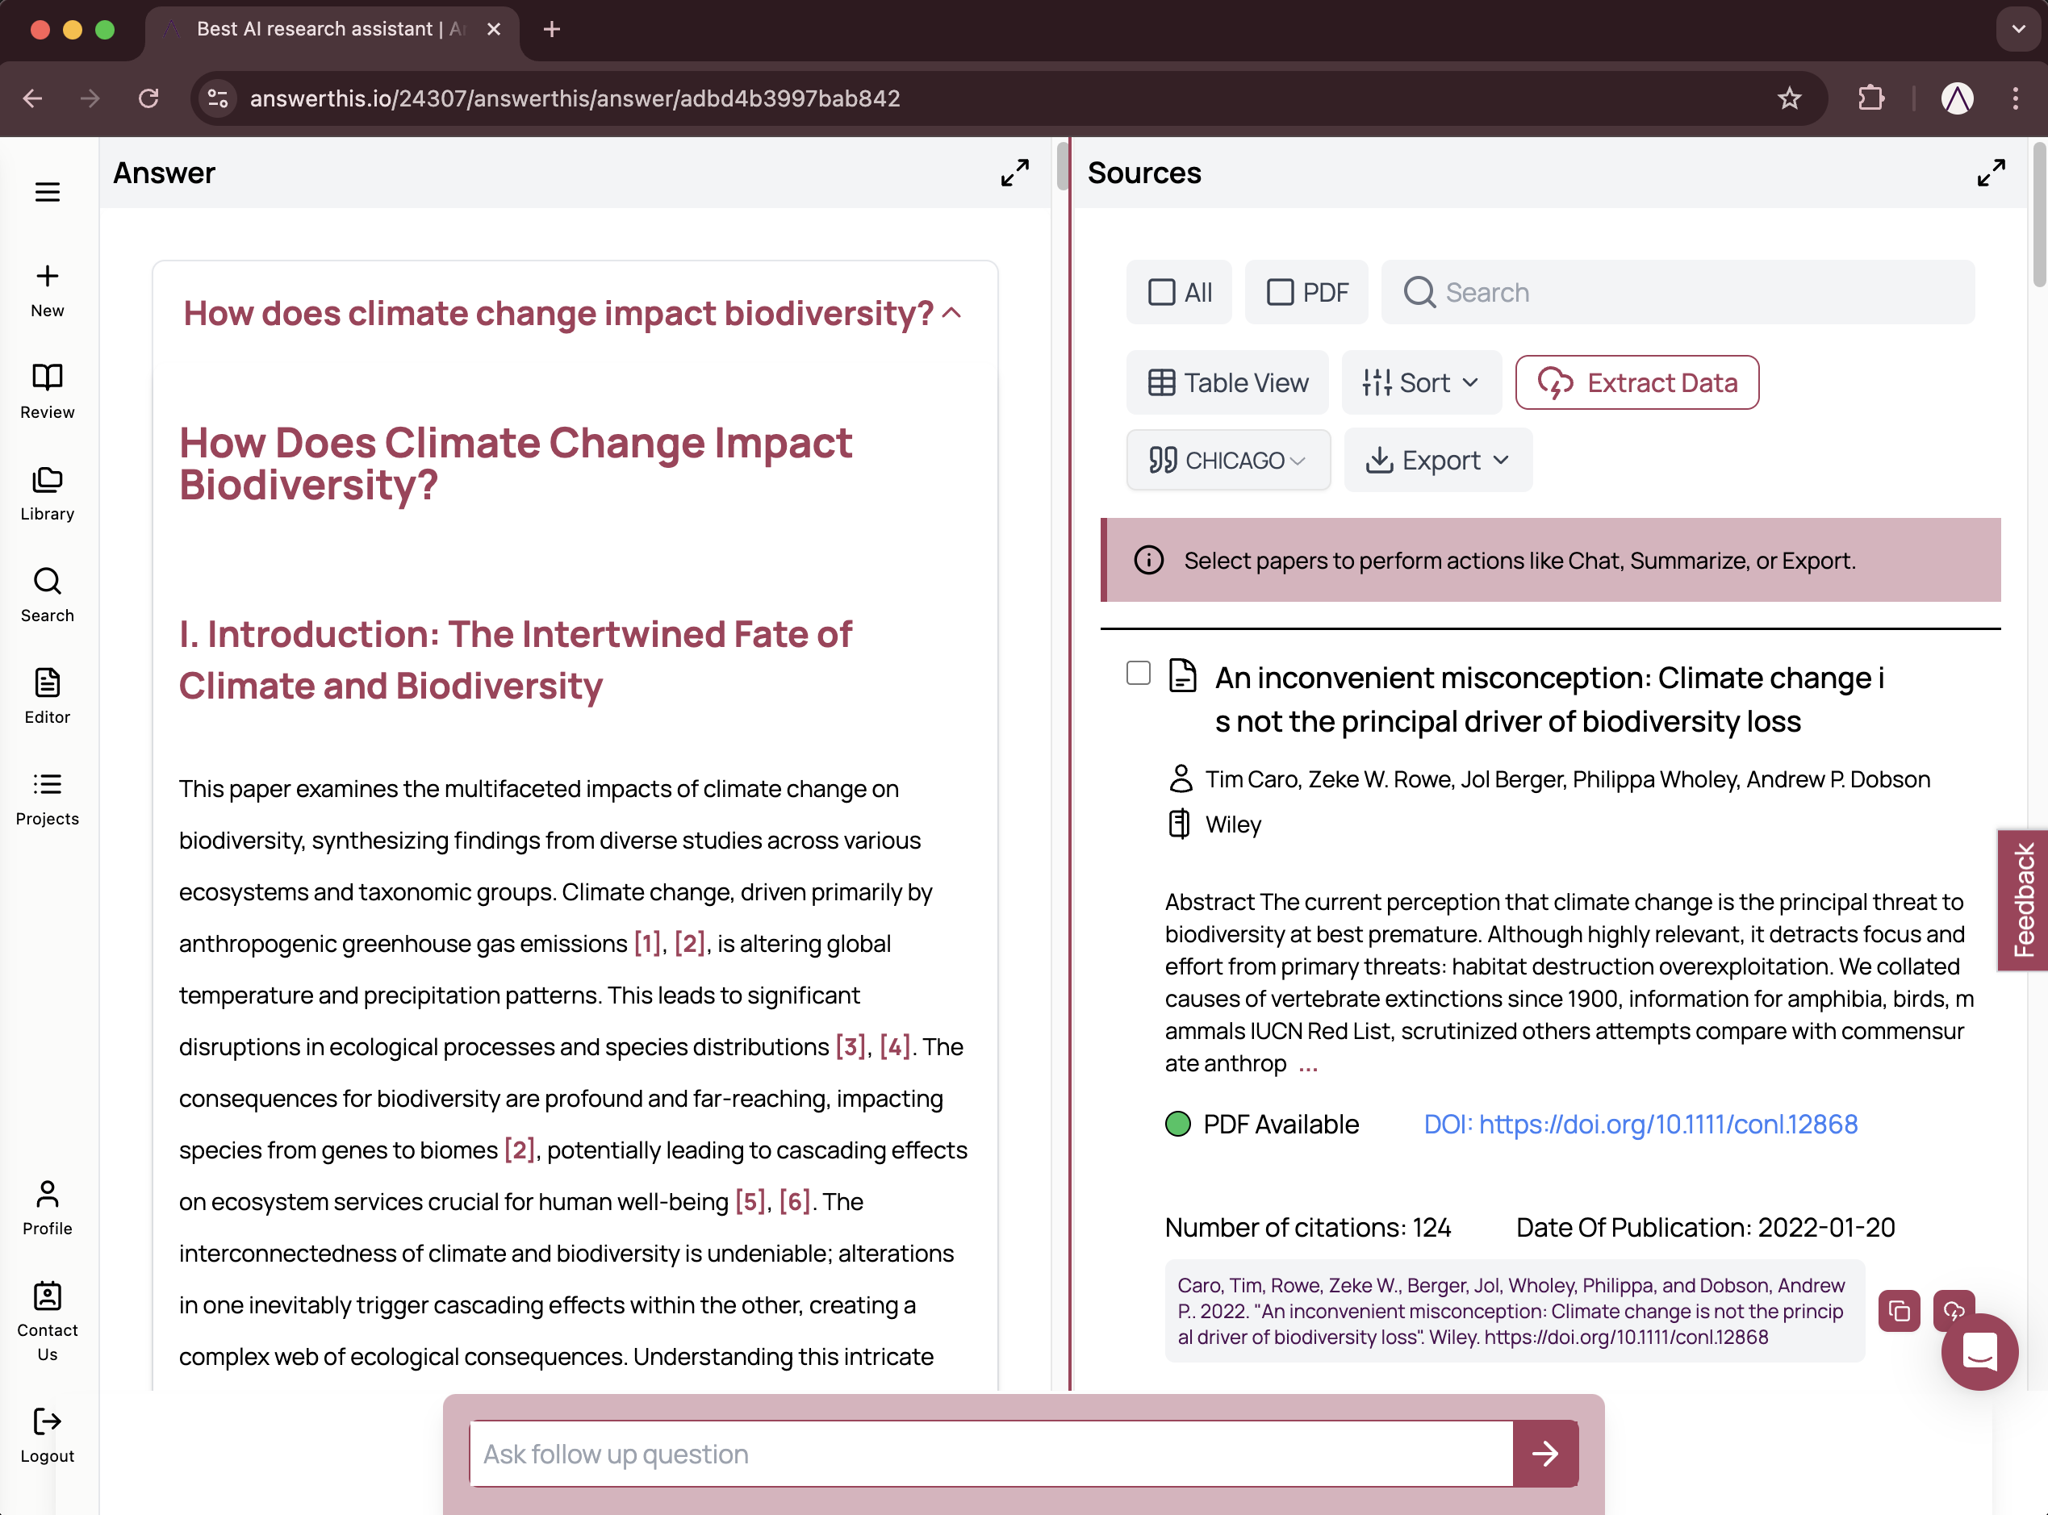Open the CHICAGO citation style dropdown
The image size is (2048, 1515).
tap(1228, 460)
